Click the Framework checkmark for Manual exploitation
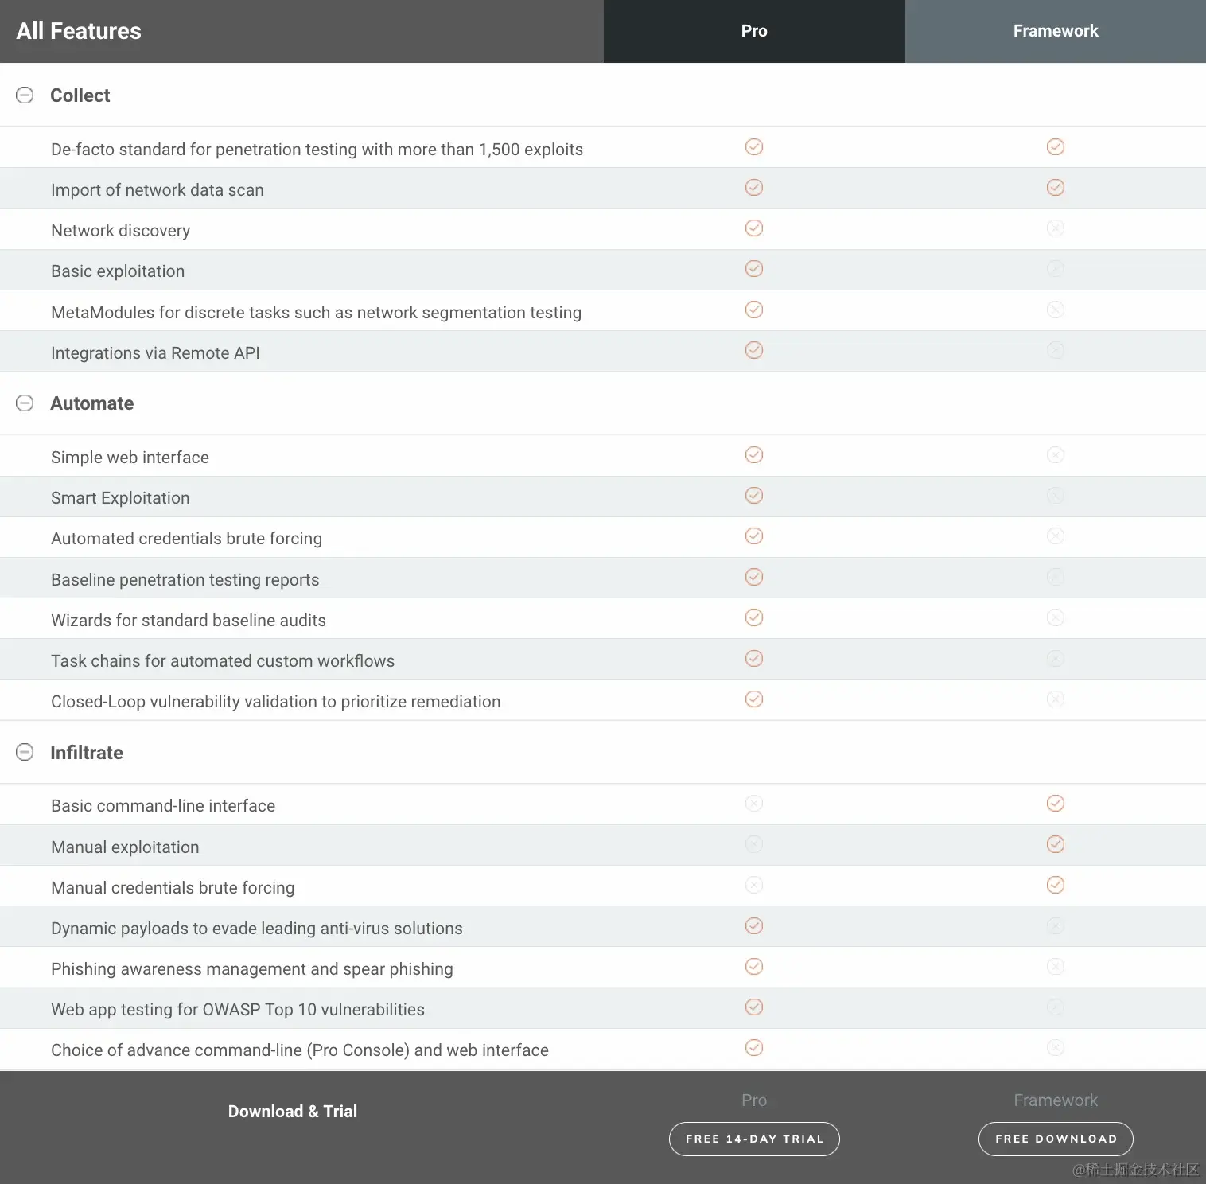1206x1184 pixels. (x=1056, y=844)
